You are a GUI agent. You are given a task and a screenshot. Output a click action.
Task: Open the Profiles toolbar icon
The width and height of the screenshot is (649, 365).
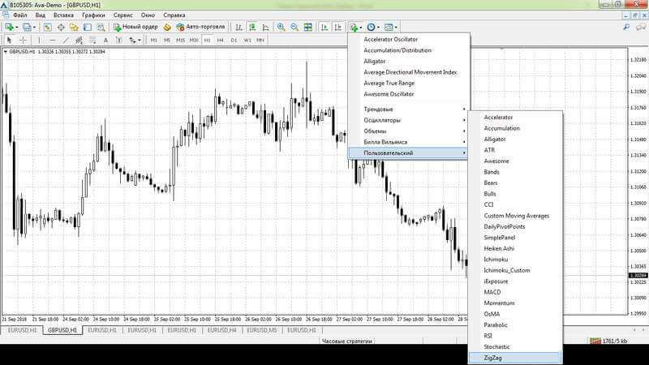point(27,28)
